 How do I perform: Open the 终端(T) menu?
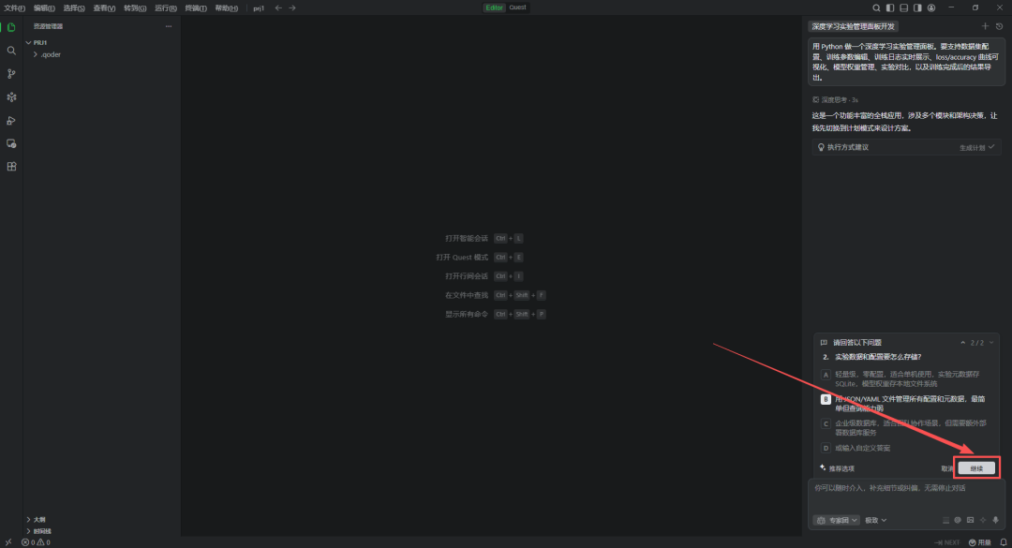pyautogui.click(x=196, y=7)
